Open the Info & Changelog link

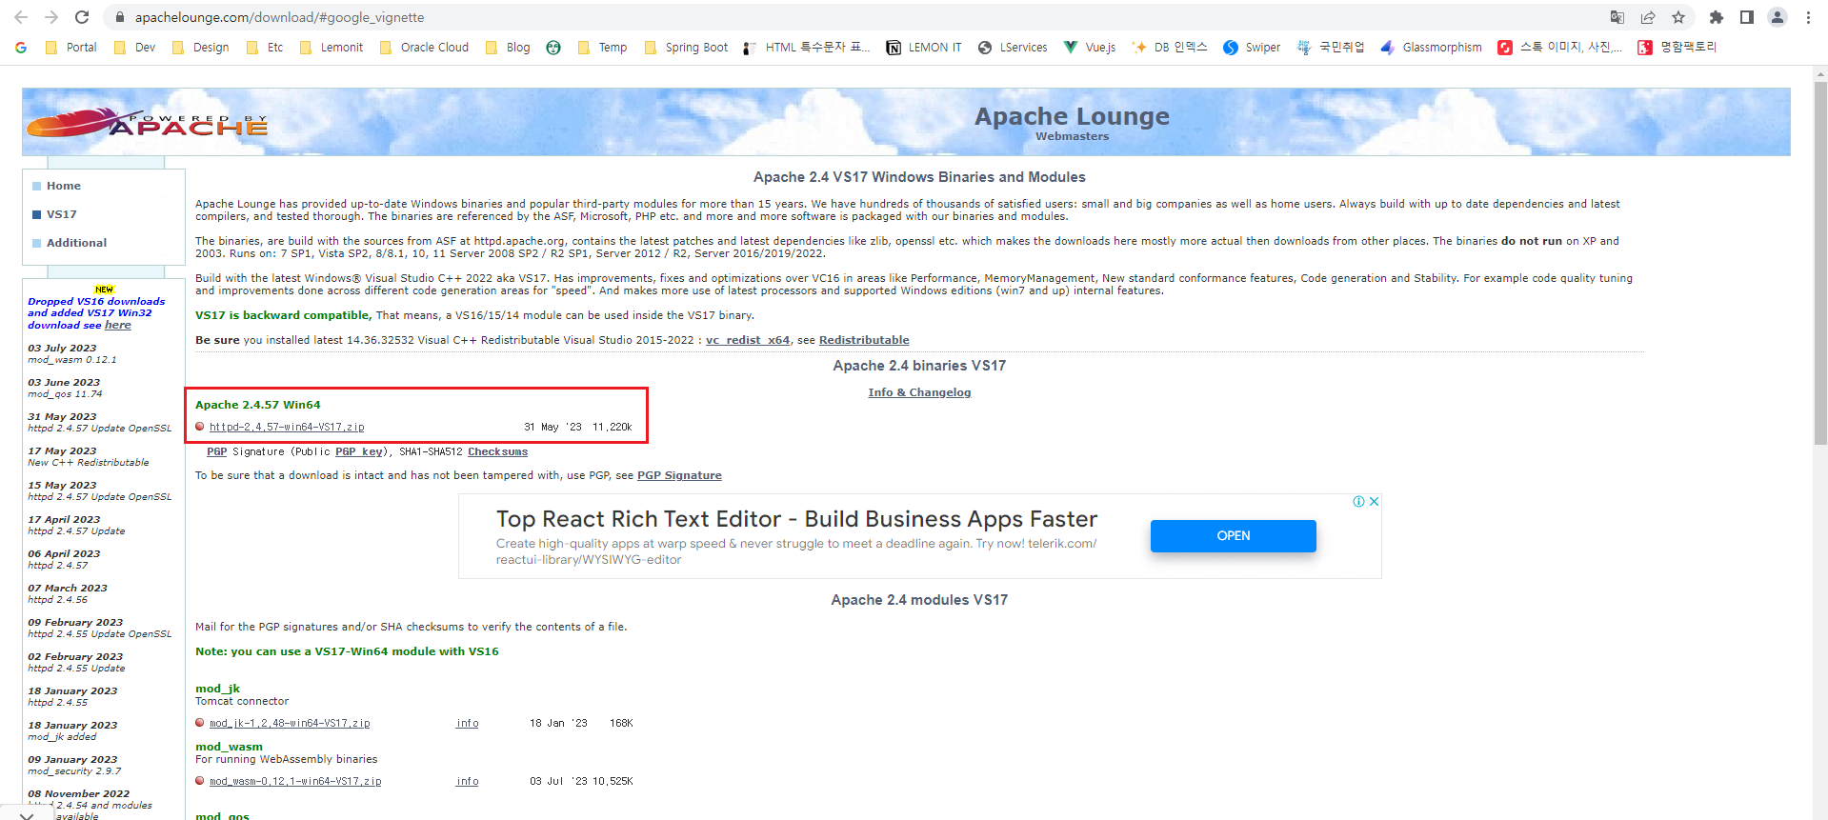[x=919, y=392]
